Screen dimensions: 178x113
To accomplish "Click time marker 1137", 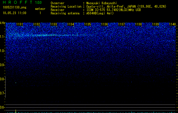I will 121,24.
